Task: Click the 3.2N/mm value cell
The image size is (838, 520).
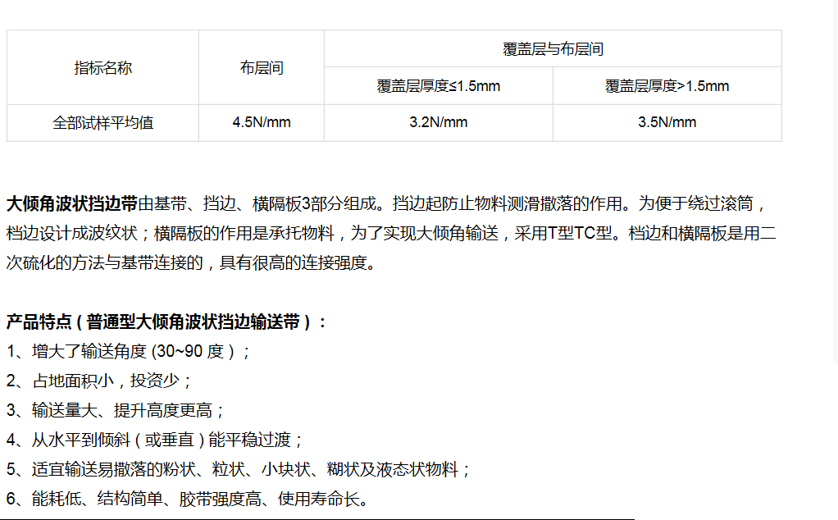Action: tap(438, 123)
